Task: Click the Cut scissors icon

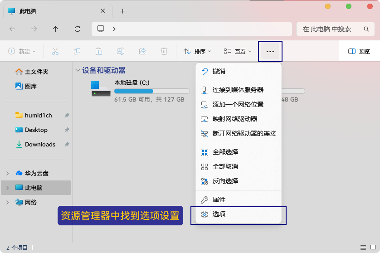Action: pyautogui.click(x=55, y=51)
